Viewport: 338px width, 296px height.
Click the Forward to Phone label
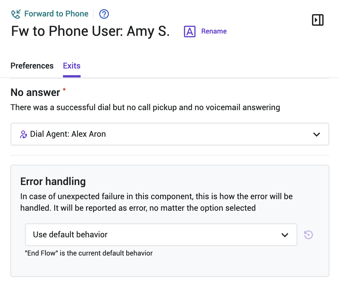pyautogui.click(x=56, y=14)
